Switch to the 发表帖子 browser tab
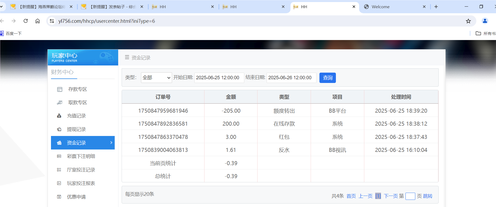 coord(113,7)
